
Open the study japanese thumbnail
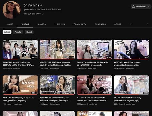(x=132, y=85)
